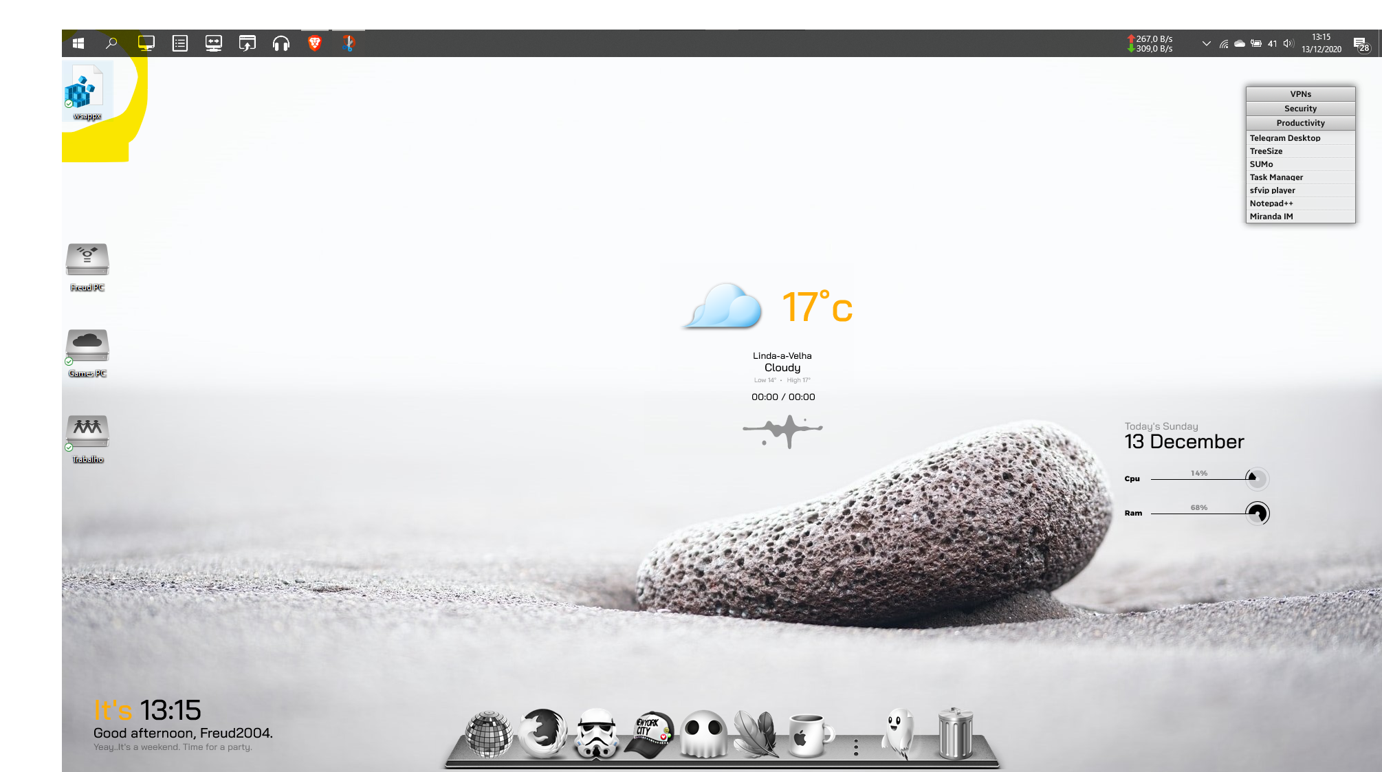Expand the Security launcher category
The width and height of the screenshot is (1382, 772).
tap(1300, 109)
